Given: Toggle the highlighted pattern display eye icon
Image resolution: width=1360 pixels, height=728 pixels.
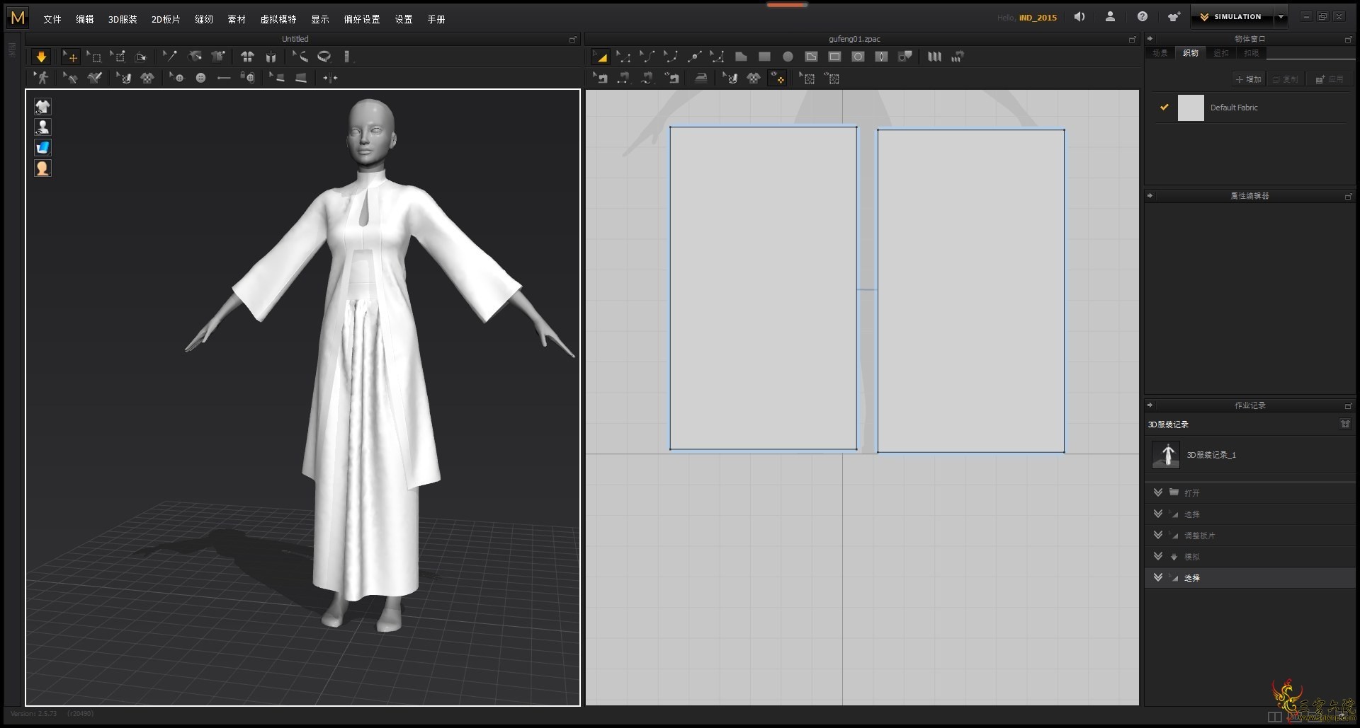Looking at the screenshot, I should [778, 79].
